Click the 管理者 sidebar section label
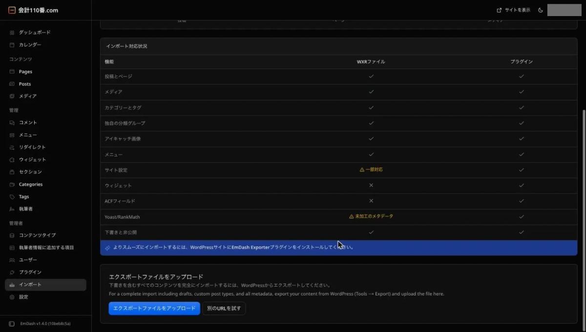The width and height of the screenshot is (586, 332). pyautogui.click(x=16, y=223)
